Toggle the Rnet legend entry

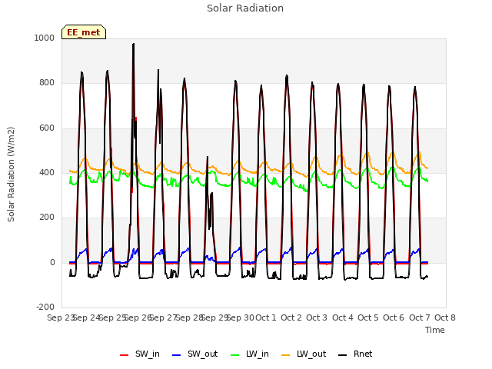pos(355,354)
